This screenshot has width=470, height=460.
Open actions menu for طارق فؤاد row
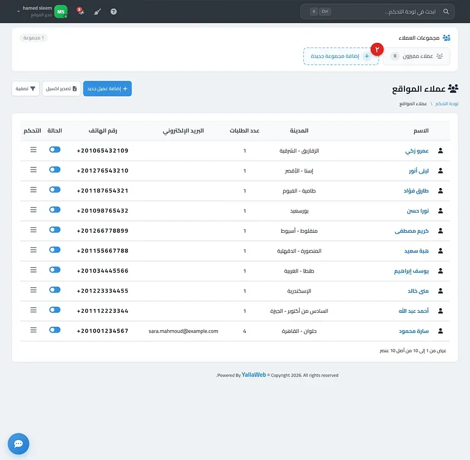[x=33, y=190]
